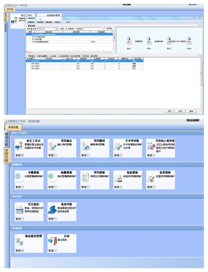Viewport: 208px width, 272px height.
Task: Switch to the 全部功能 vertical side tab
Action: point(6,155)
